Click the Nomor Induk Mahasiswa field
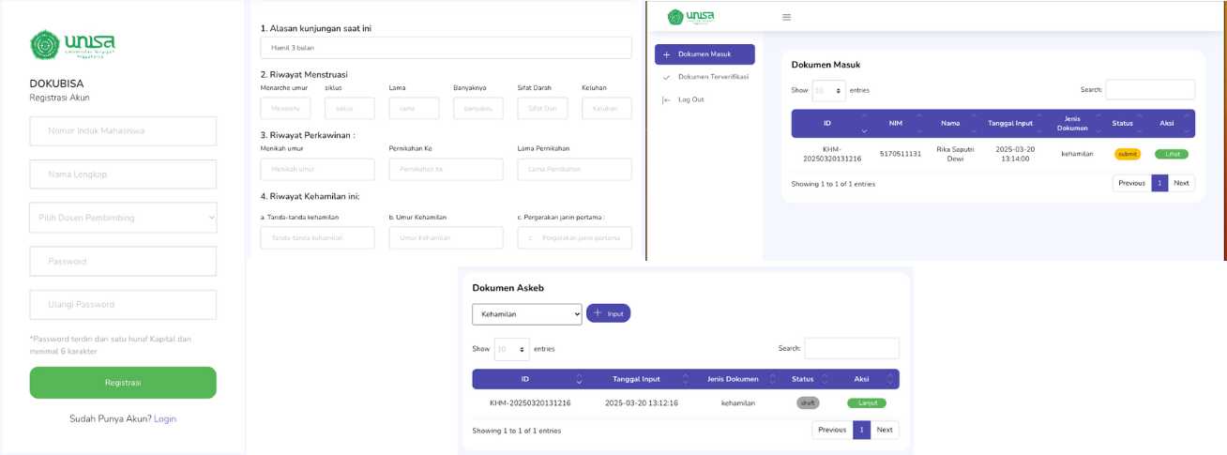This screenshot has width=1227, height=455. (123, 131)
